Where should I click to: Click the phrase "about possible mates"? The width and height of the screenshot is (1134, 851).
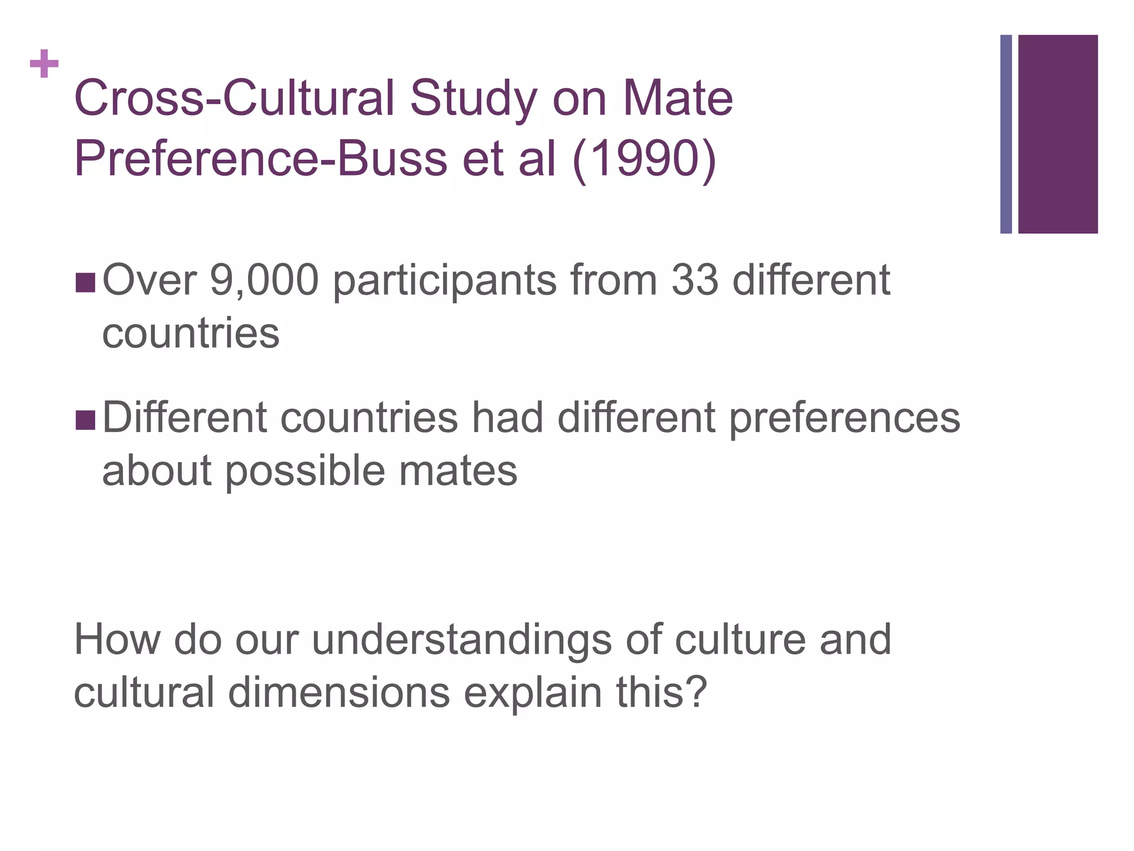pyautogui.click(x=310, y=471)
